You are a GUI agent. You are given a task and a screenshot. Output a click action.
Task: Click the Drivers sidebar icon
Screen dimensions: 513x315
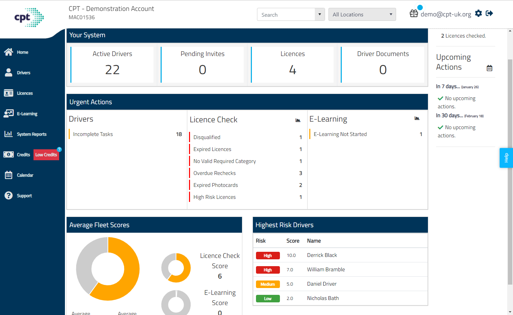(9, 72)
